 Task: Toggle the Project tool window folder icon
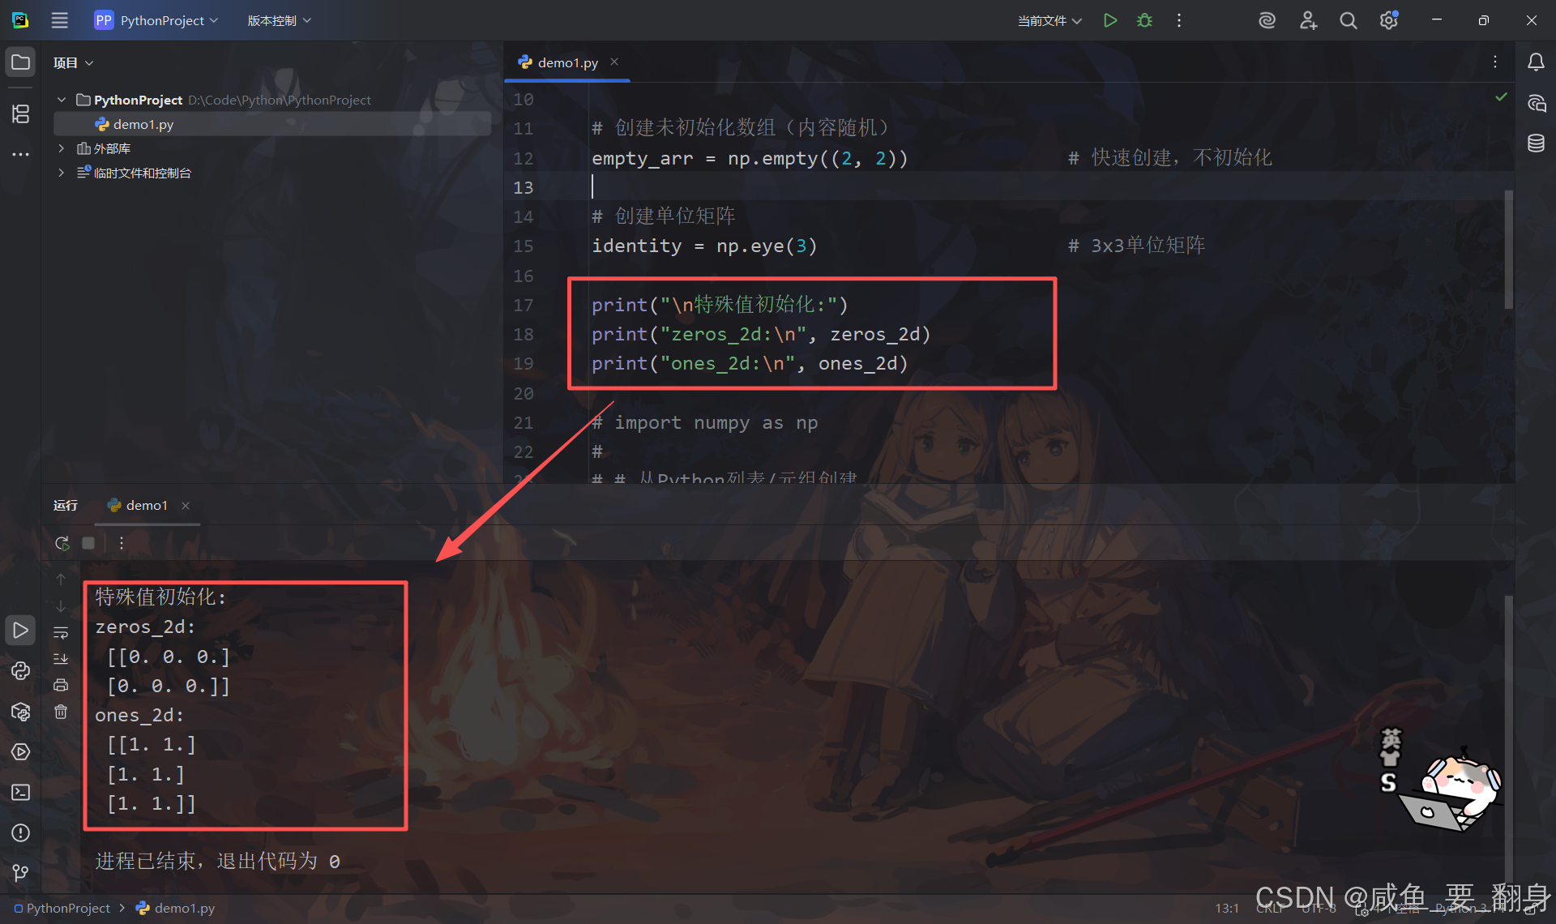20,62
